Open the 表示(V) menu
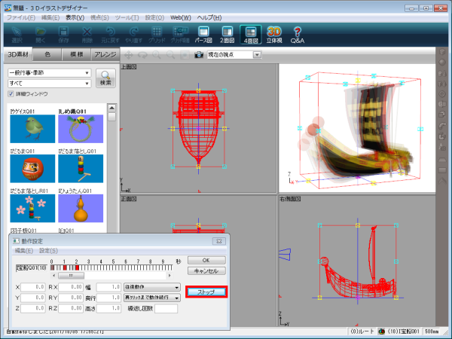Image resolution: width=452 pixels, height=339 pixels. (74, 16)
